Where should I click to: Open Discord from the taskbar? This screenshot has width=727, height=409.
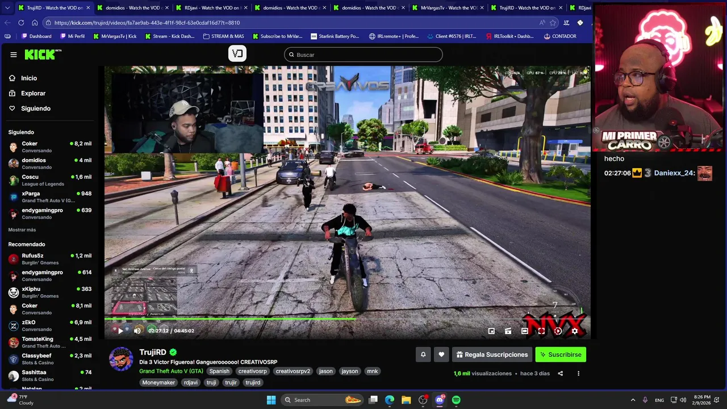440,400
